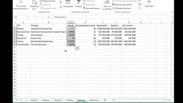Switch to the Вересень sheet tab
Image resolution: width=183 pixels, height=103 pixels.
94,100
